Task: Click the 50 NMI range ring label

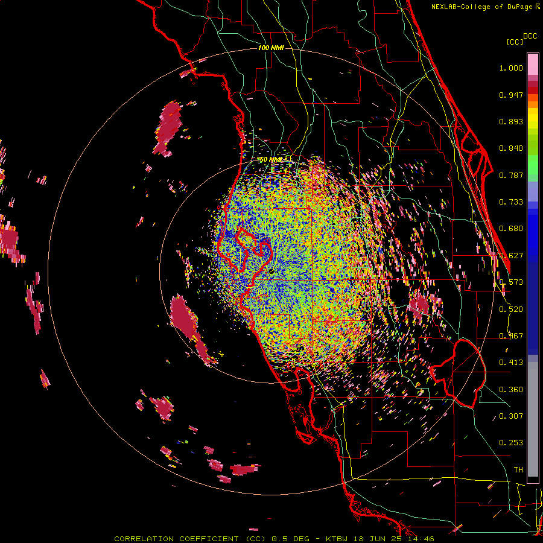Action: tap(271, 160)
